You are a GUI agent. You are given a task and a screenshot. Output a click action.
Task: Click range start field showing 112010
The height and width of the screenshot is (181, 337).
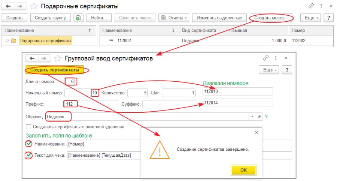coord(238,91)
